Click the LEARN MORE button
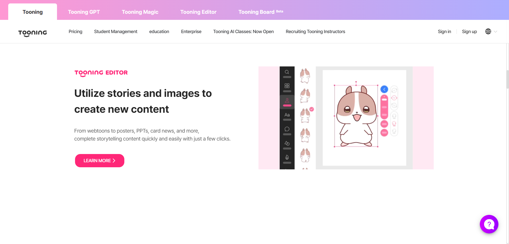The image size is (509, 244). pyautogui.click(x=100, y=161)
